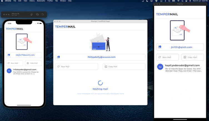
Task: Click the Control Center icon in the menu bar
Action: 186,1
